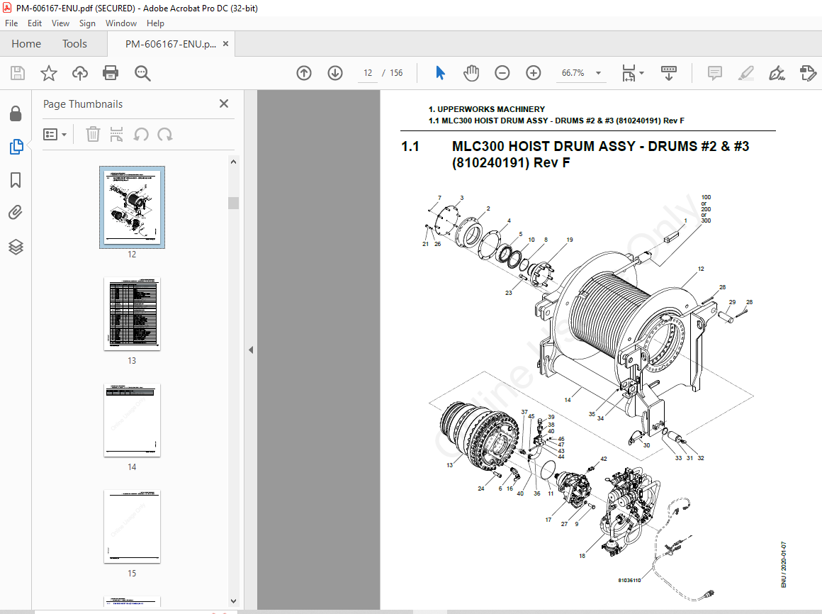Click the thumbnails scrollbar handle

pos(233,203)
